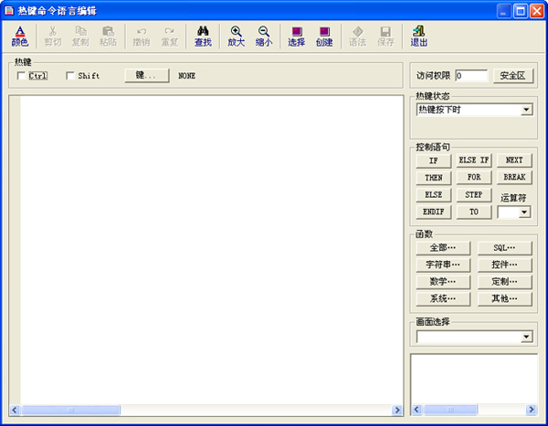This screenshot has width=548, height=426.
Task: Click editor scrollbar right arrow
Action: [397, 410]
